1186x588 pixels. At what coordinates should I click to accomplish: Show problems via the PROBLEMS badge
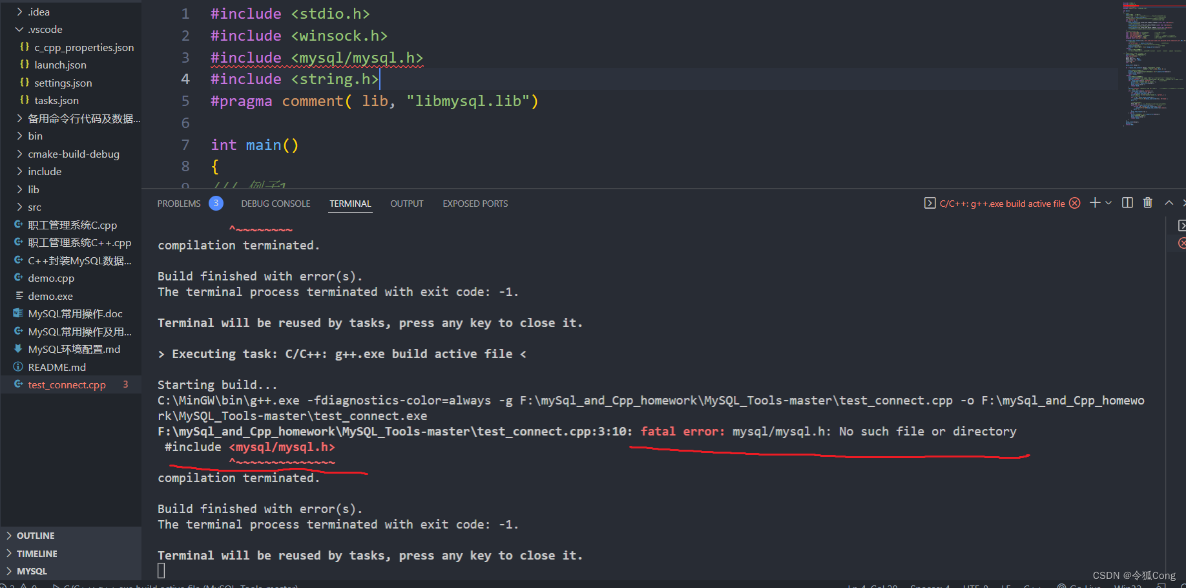point(216,202)
